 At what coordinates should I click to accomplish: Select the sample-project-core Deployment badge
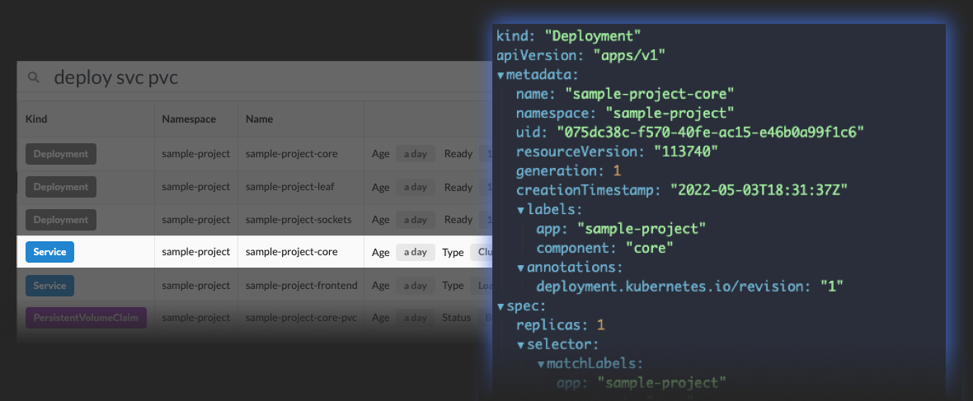61,154
